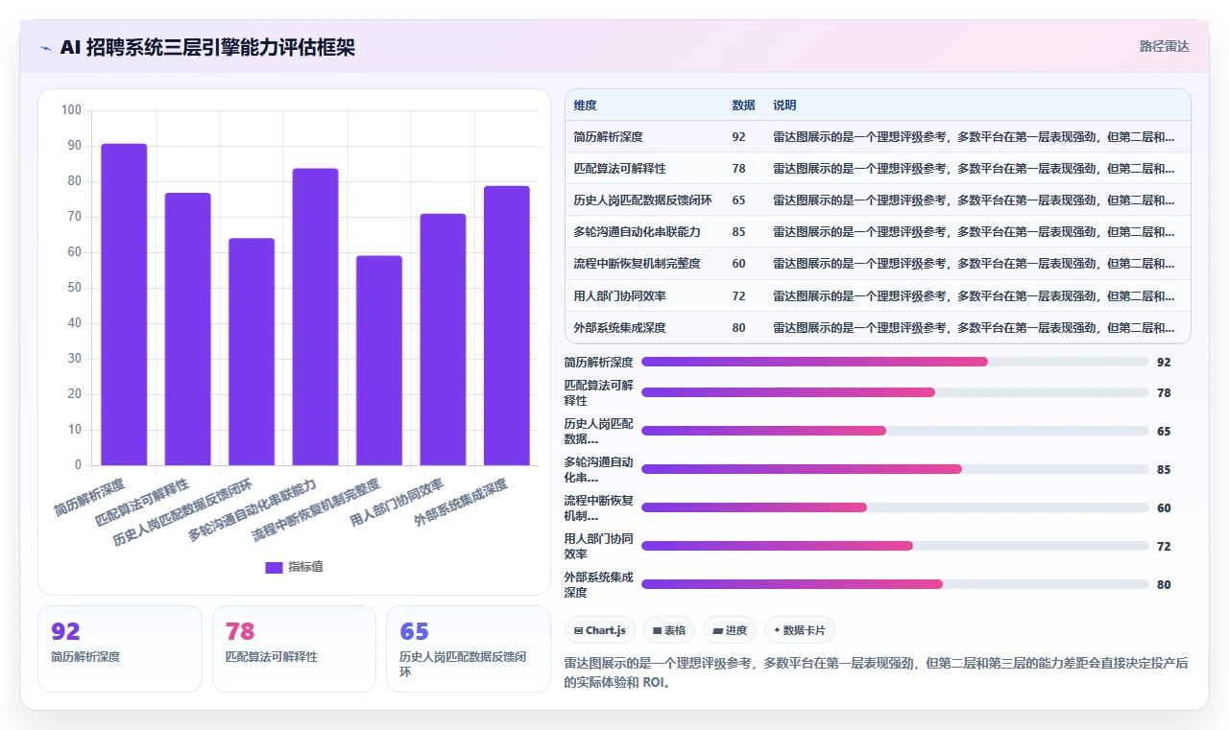Click the 数据 column header in the table
The width and height of the screenshot is (1229, 730).
[743, 106]
